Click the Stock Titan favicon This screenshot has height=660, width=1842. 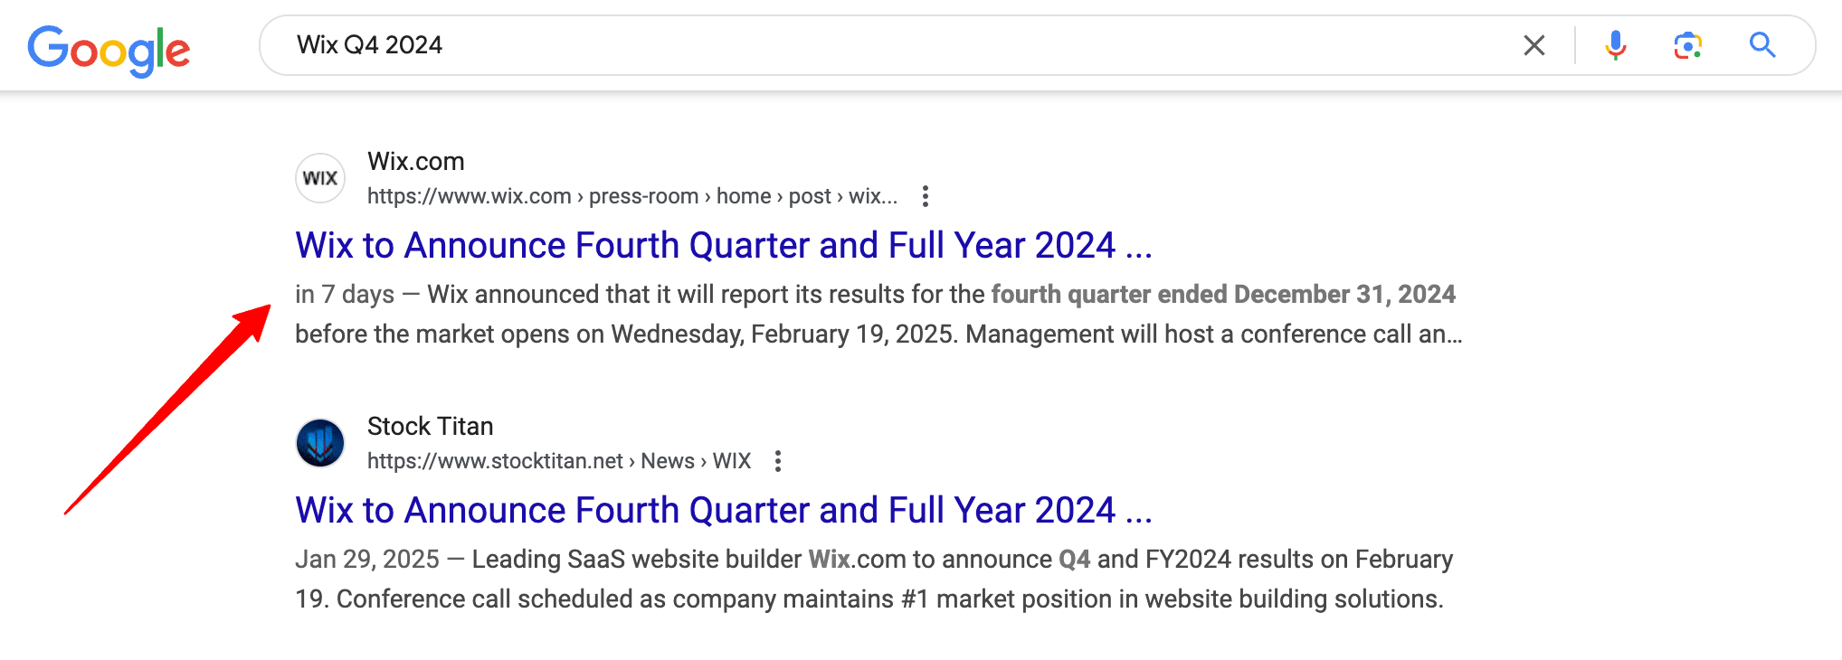[320, 442]
